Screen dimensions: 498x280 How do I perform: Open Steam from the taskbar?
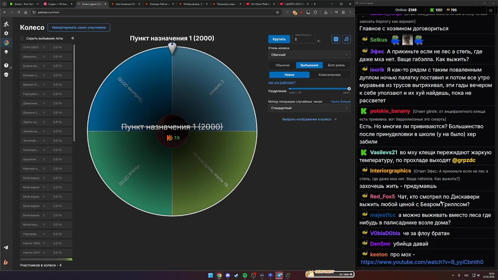(236, 275)
